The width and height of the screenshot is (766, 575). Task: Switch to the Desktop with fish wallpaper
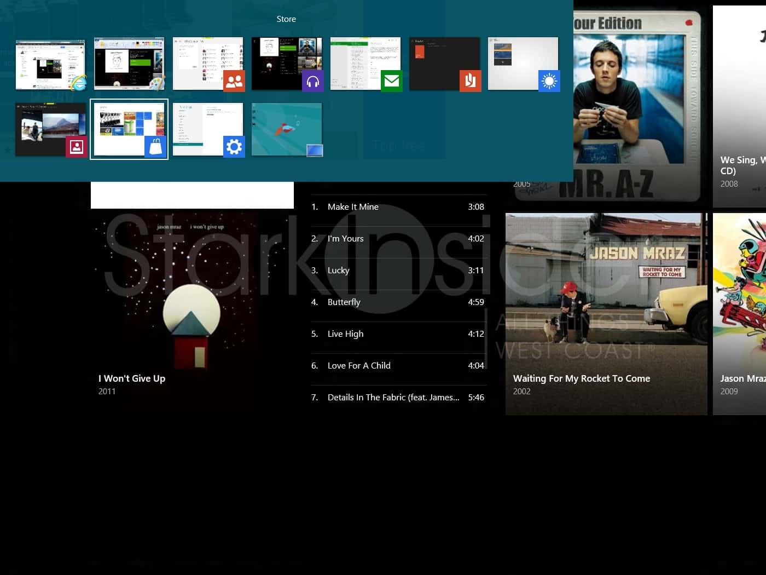(x=287, y=130)
